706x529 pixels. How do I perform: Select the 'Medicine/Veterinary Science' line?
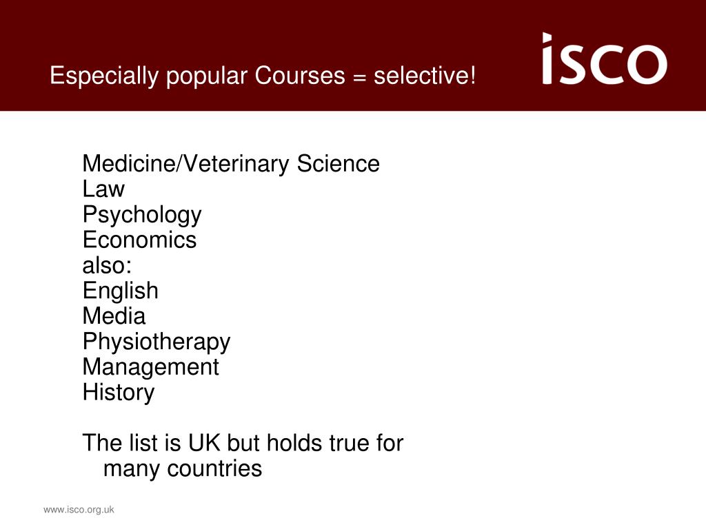click(x=231, y=163)
